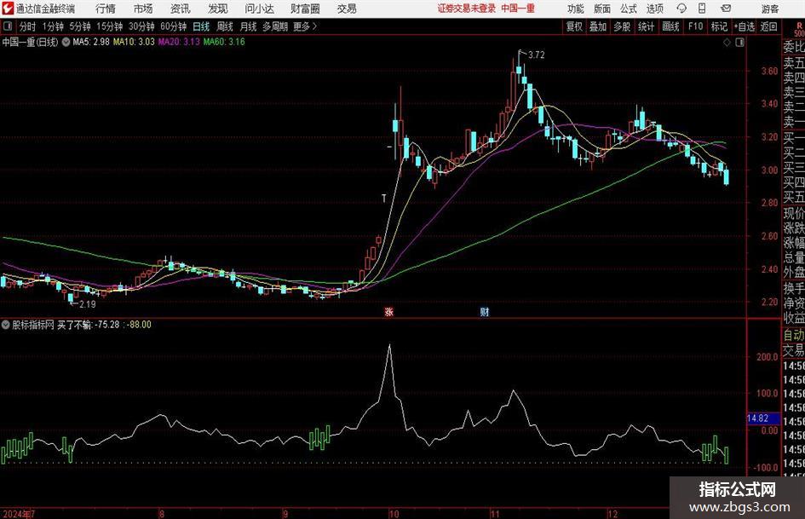
Task: Expand 中国一重(日线) indicator settings arrow
Action: tap(66, 42)
